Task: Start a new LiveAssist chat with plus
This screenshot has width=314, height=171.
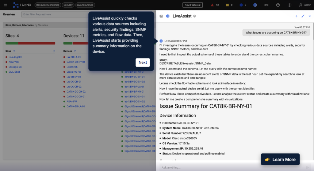Action: (296, 16)
